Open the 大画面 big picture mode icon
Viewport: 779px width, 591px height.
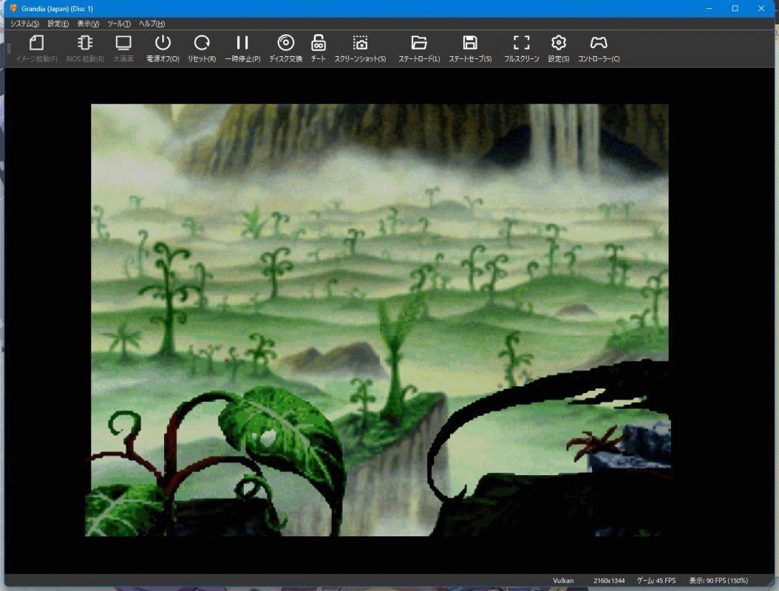pos(123,48)
